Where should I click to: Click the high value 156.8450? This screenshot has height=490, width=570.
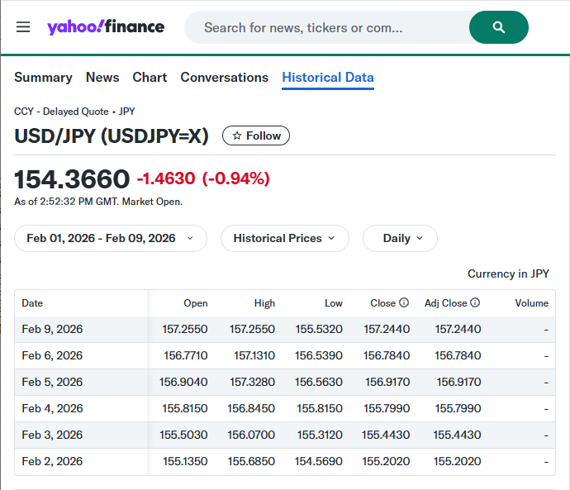pos(251,408)
